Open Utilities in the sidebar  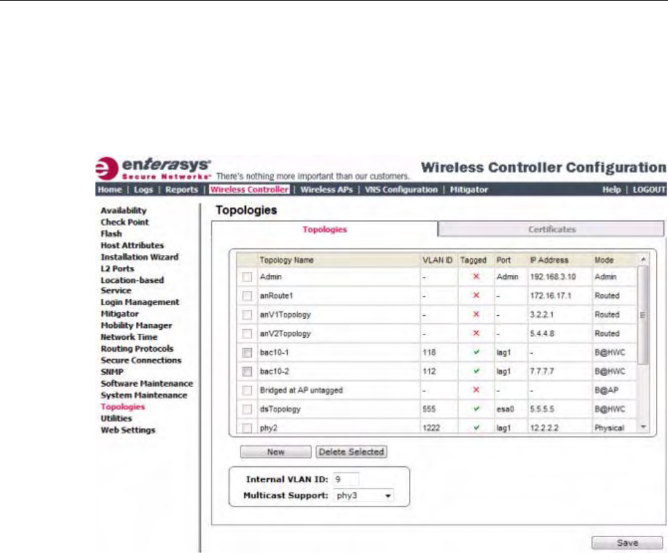(117, 419)
